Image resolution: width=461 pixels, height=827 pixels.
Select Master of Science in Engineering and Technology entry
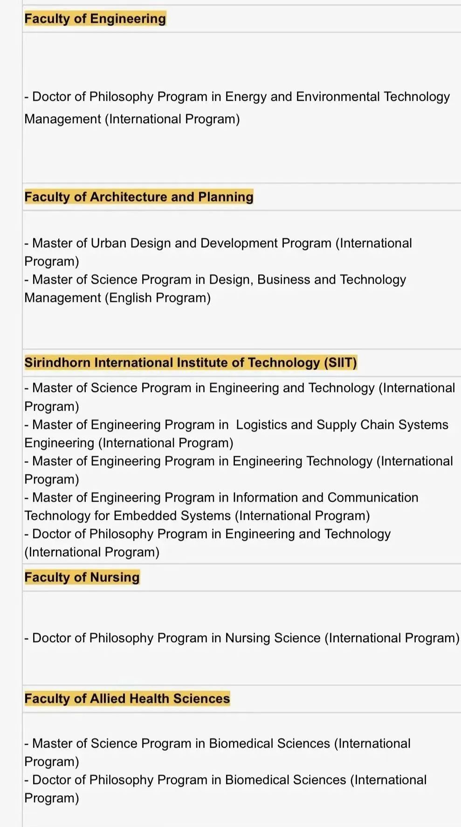click(240, 397)
